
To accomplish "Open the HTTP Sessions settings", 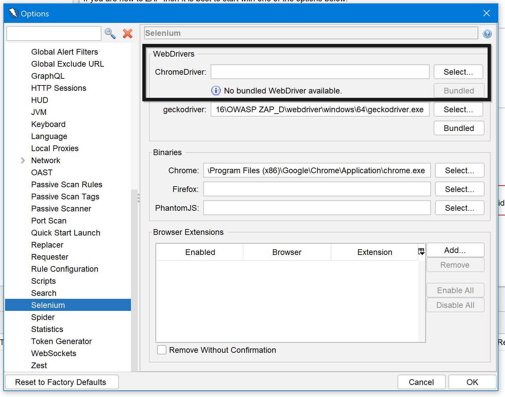I will (x=59, y=88).
